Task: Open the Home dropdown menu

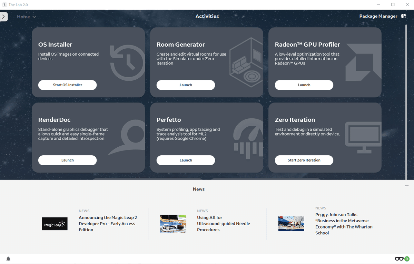Action: click(27, 17)
